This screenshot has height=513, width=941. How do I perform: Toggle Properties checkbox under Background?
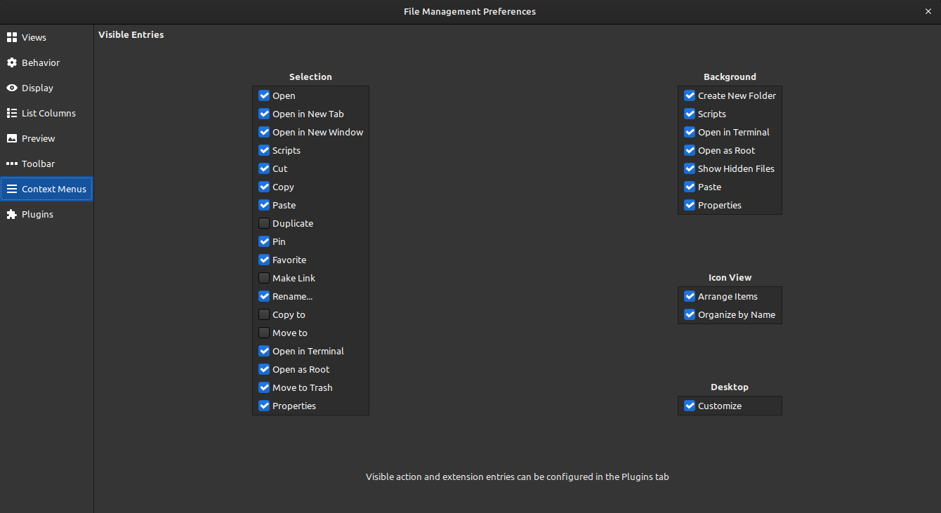click(690, 205)
